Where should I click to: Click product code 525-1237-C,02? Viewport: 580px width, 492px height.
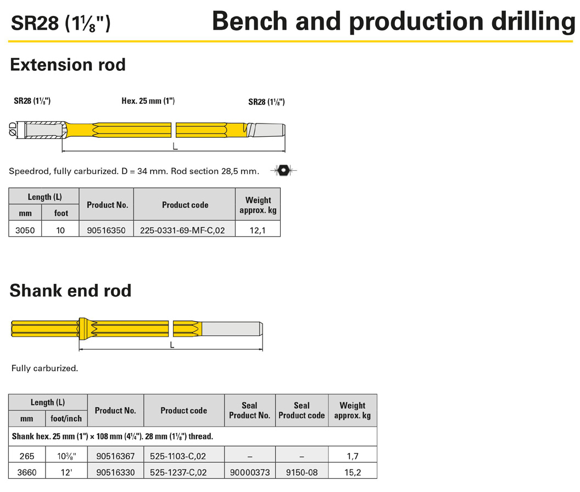[x=179, y=472]
